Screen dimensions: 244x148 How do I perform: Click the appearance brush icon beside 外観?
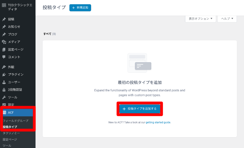(x=4, y=67)
